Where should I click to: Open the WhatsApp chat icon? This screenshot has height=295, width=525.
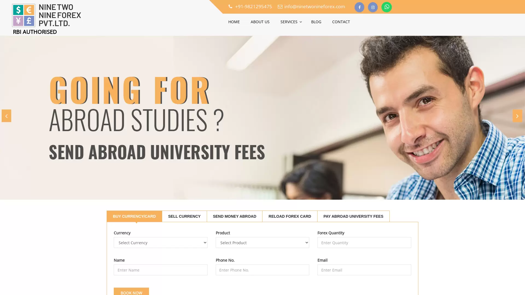386,7
